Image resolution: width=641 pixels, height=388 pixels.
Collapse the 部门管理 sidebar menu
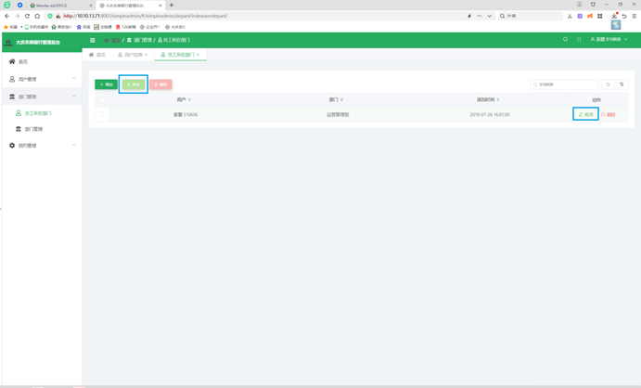point(41,97)
